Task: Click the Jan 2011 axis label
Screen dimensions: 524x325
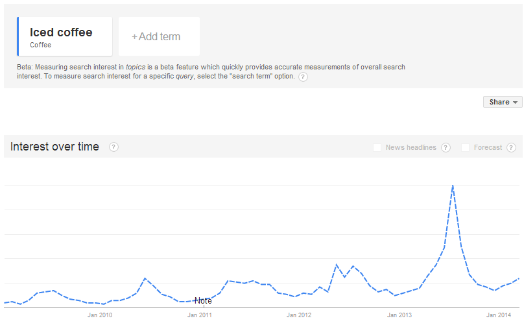Action: pyautogui.click(x=200, y=315)
